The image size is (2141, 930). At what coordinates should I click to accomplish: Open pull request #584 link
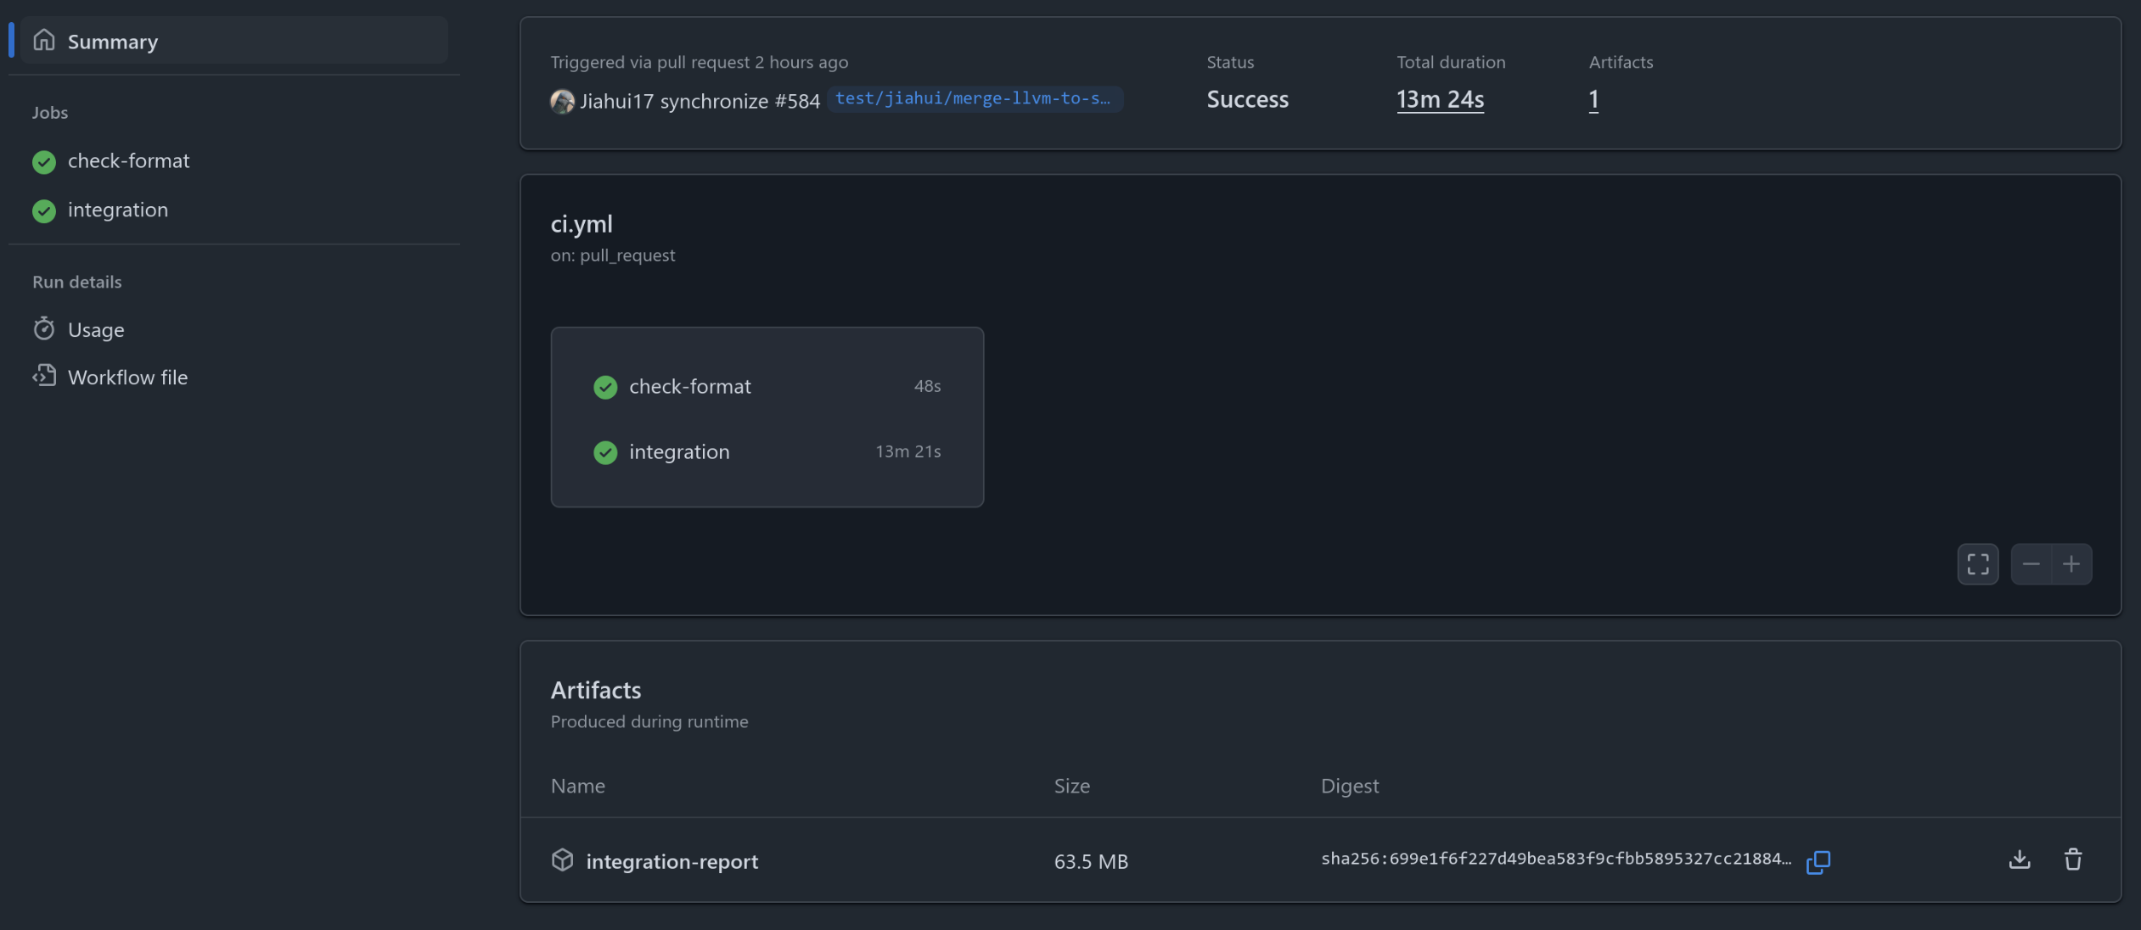tap(796, 101)
